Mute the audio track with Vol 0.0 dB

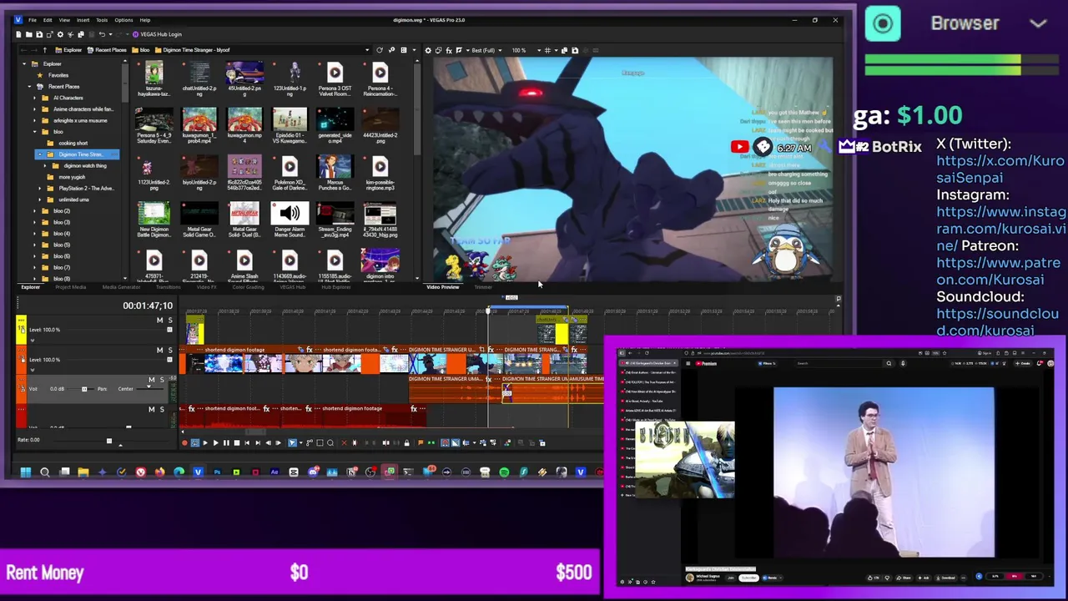[152, 380]
